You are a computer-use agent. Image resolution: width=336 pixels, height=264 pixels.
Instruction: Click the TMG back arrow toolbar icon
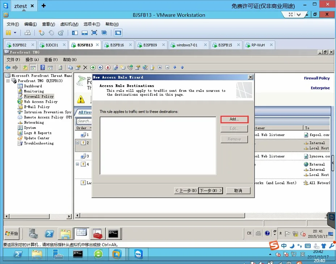point(8,67)
